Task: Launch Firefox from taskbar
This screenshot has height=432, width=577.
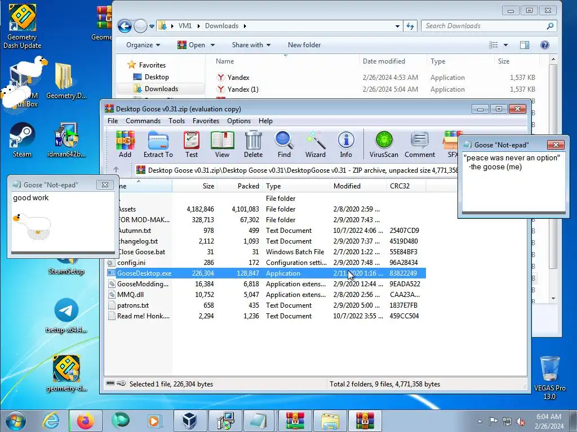Action: (x=86, y=421)
